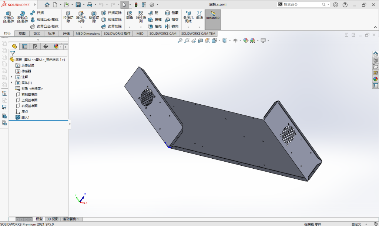Image resolution: width=379 pixels, height=226 pixels.
Task: Toggle the Hide/Show Items eye icon
Action: point(235,40)
